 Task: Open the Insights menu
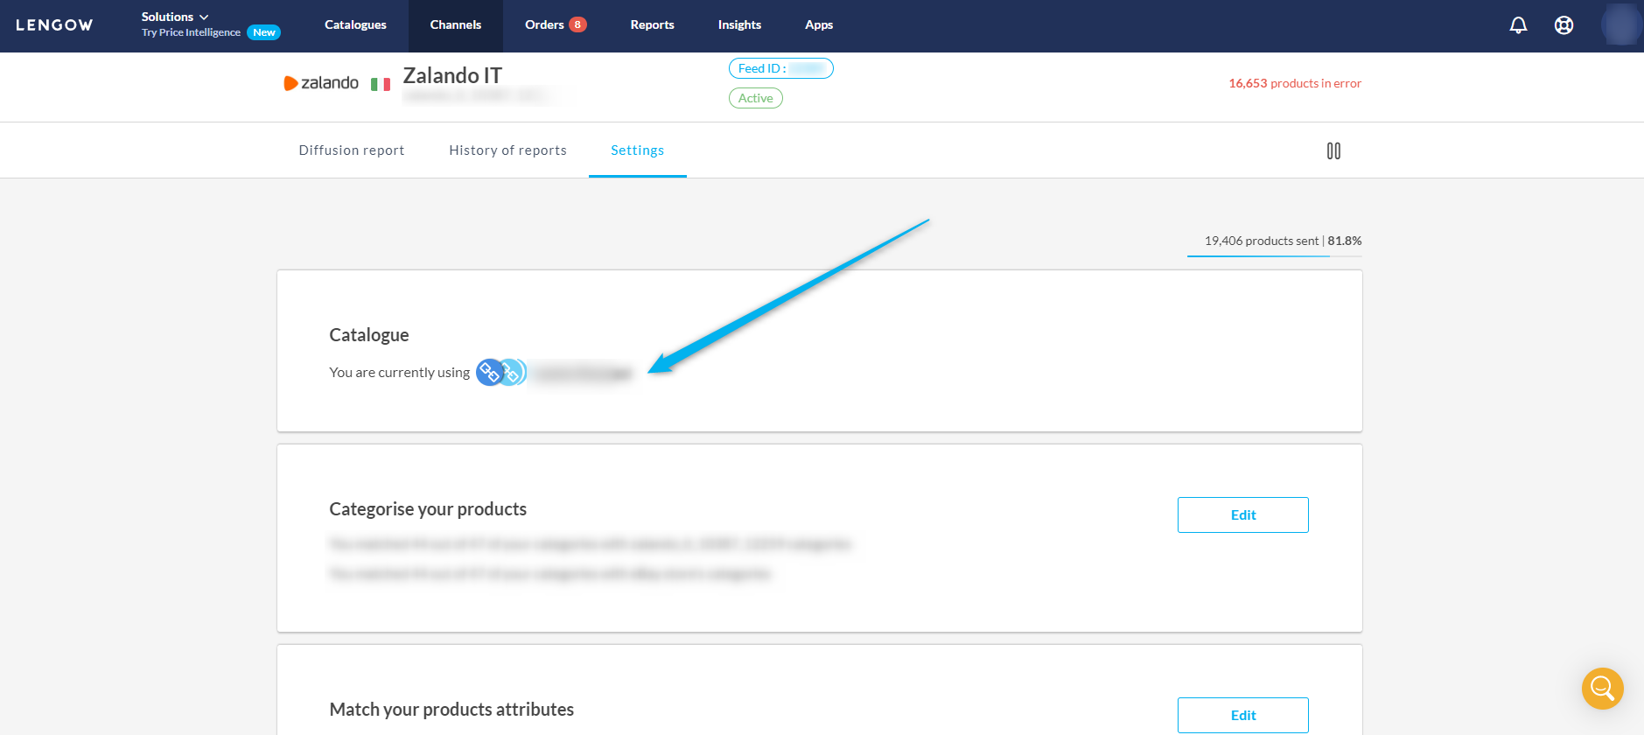click(739, 25)
